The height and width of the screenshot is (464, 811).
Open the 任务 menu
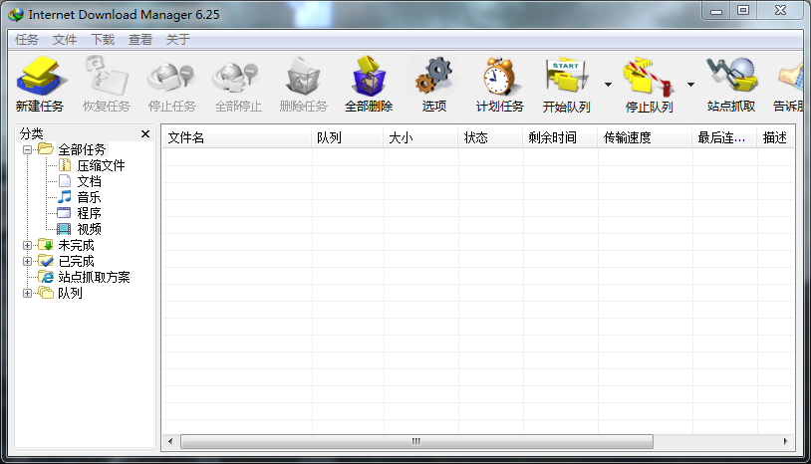[x=26, y=39]
